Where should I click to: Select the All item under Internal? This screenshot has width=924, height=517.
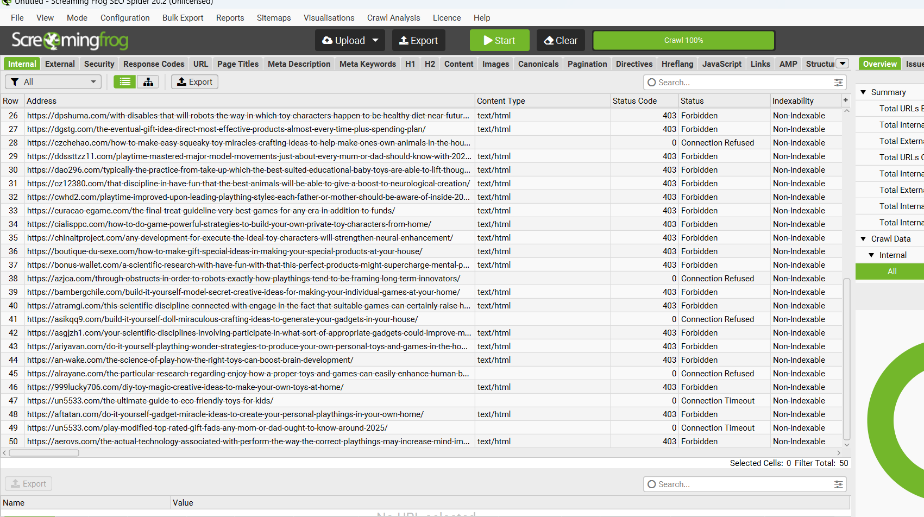891,272
